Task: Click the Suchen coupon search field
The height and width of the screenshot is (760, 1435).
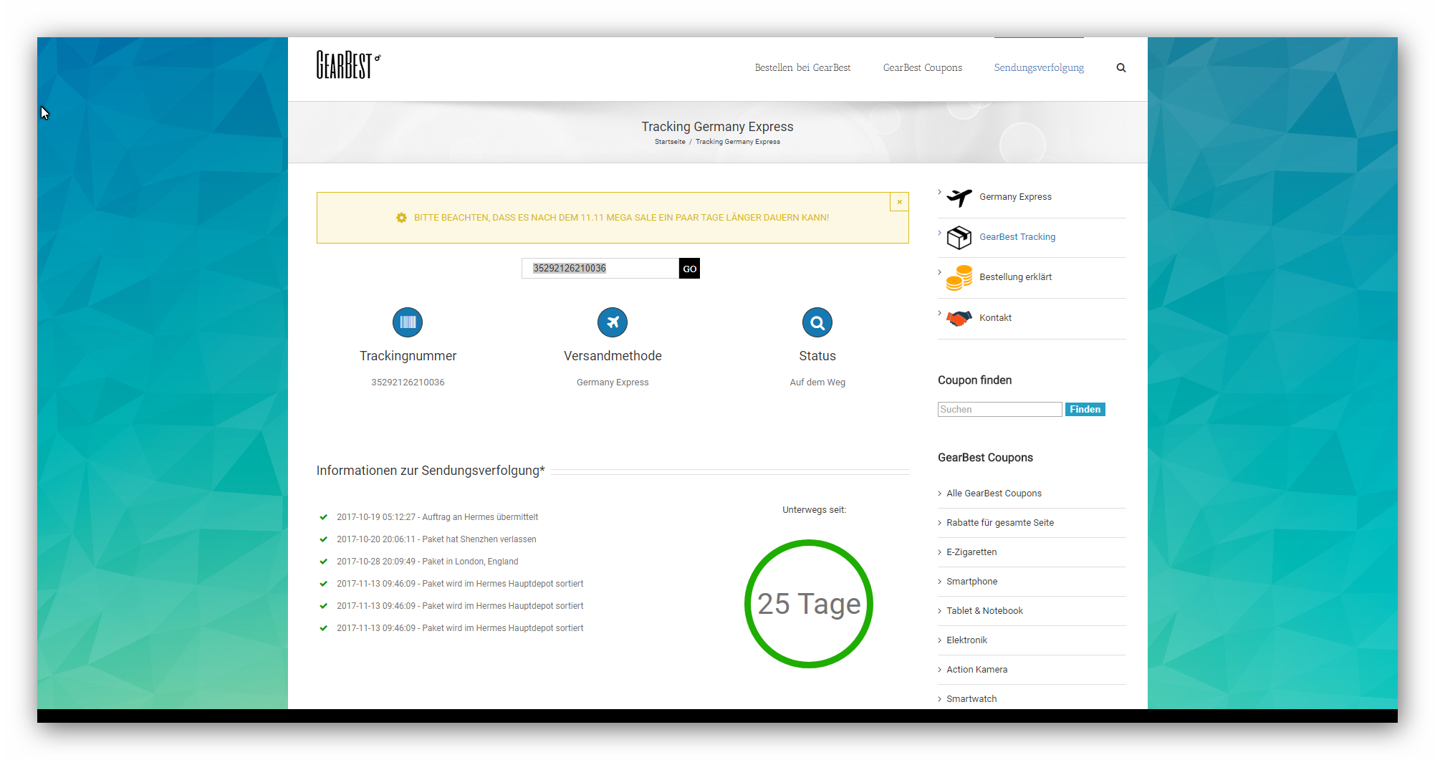Action: click(x=1000, y=409)
